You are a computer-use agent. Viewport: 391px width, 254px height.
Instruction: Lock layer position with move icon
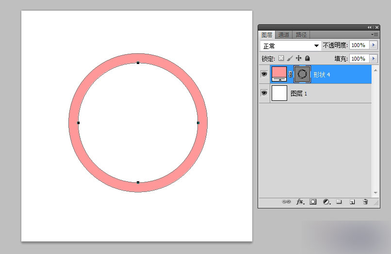click(298, 58)
